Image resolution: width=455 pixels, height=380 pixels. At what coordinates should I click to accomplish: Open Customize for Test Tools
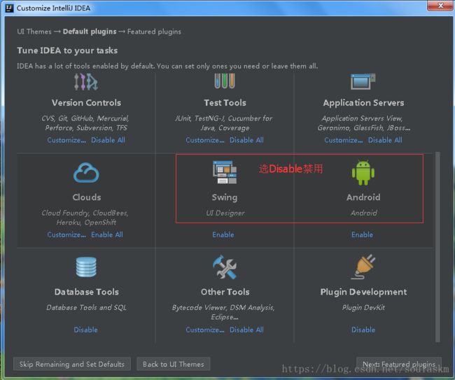(x=205, y=140)
